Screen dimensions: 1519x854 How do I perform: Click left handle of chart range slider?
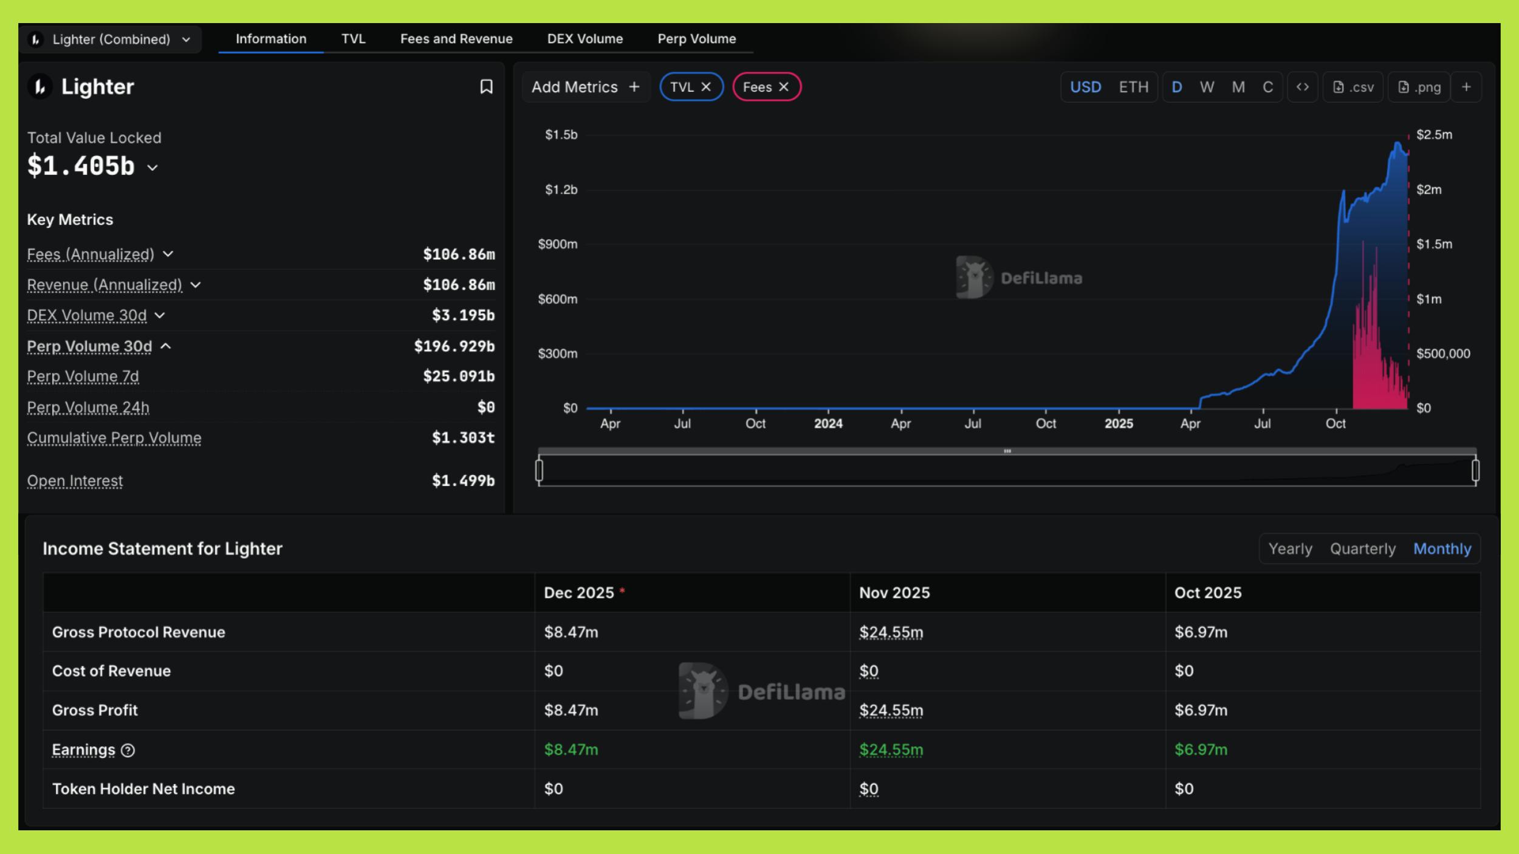coord(539,470)
